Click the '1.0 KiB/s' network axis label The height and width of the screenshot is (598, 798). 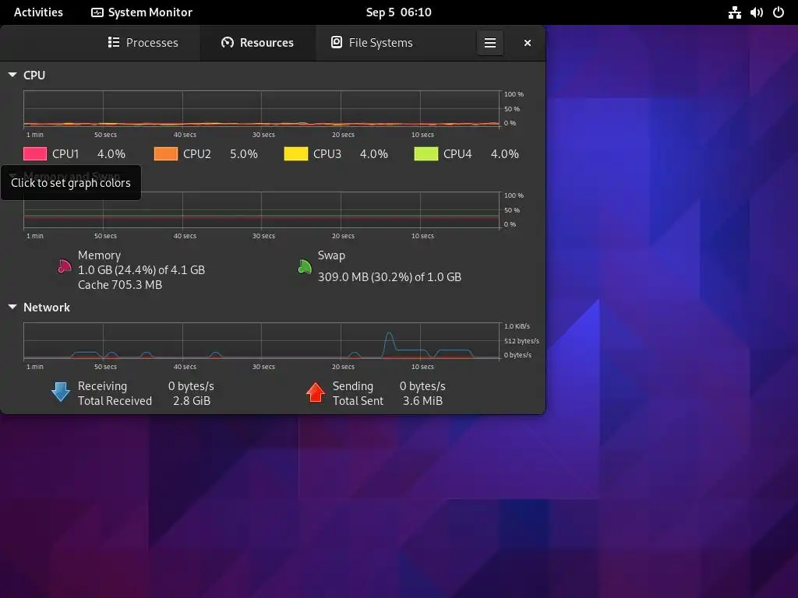tap(517, 326)
